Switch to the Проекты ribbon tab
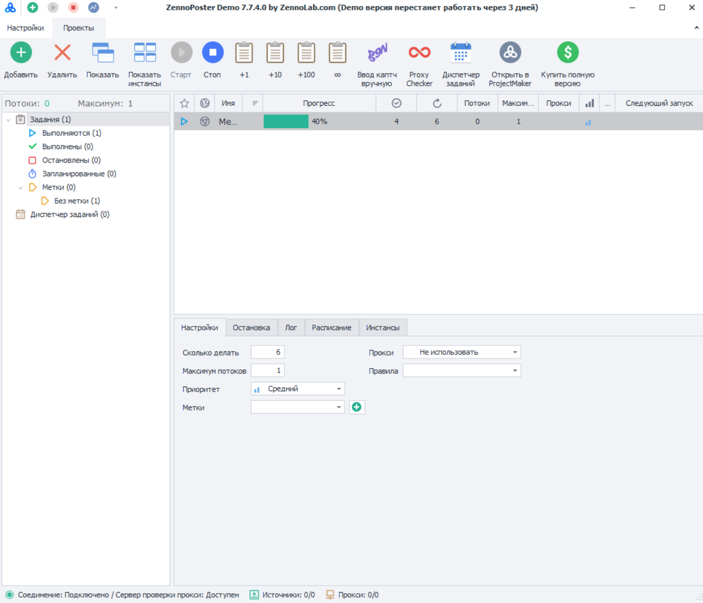 pyautogui.click(x=79, y=28)
